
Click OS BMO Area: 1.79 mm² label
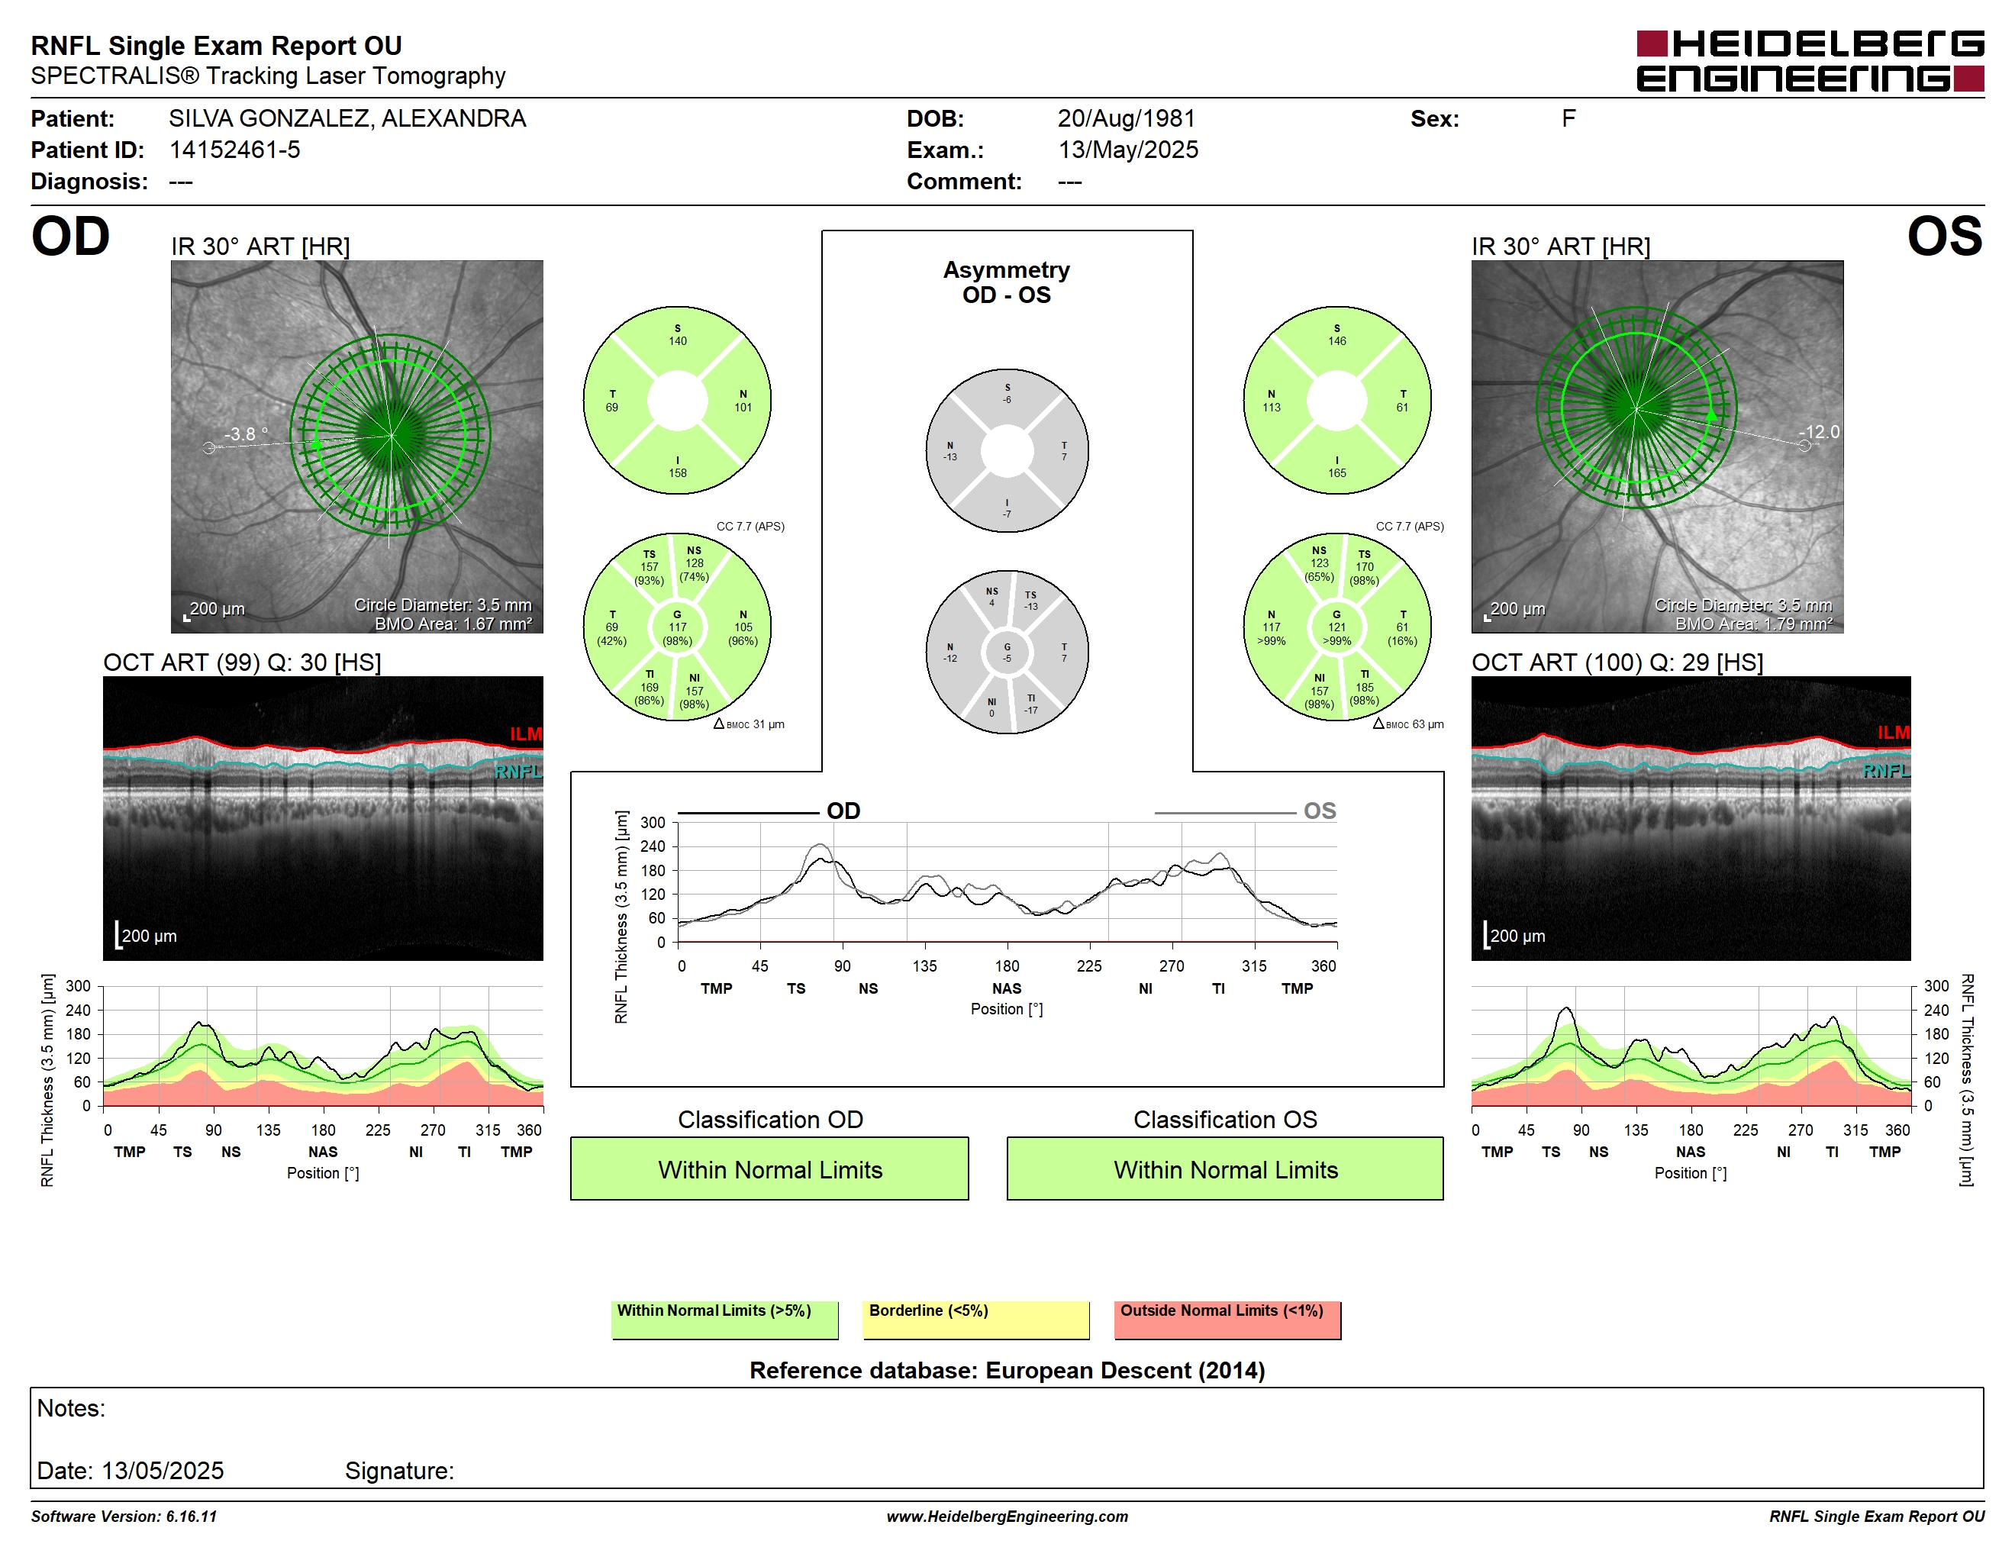[1753, 624]
